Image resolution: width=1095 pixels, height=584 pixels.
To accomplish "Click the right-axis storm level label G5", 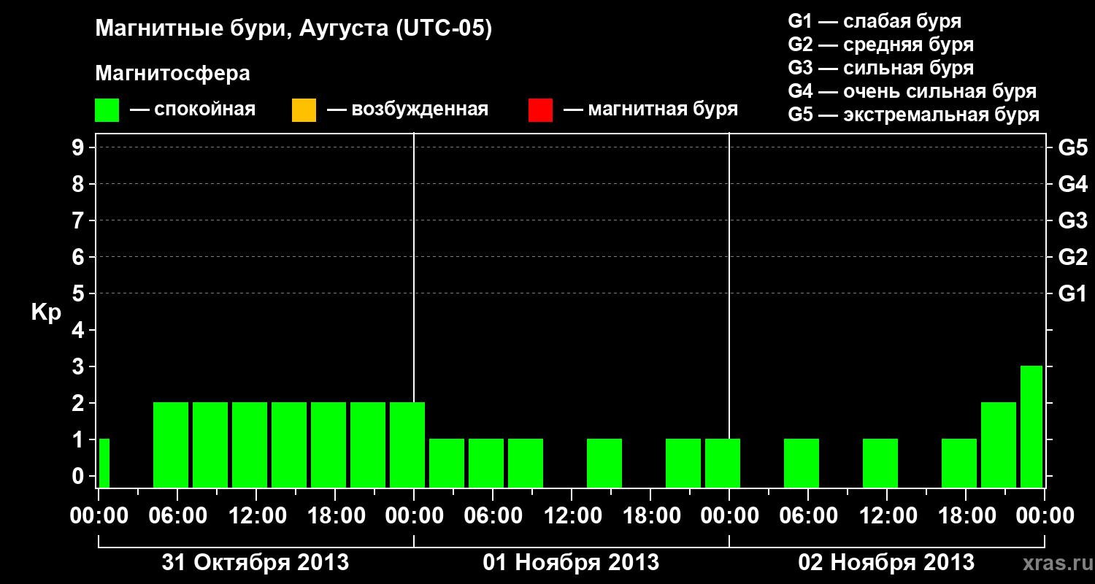I will click(1072, 148).
